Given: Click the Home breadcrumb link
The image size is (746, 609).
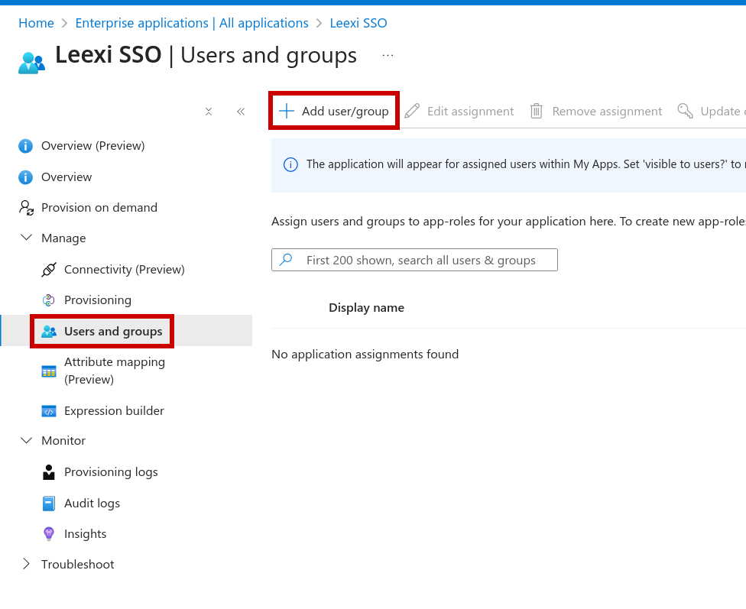Looking at the screenshot, I should 36,23.
